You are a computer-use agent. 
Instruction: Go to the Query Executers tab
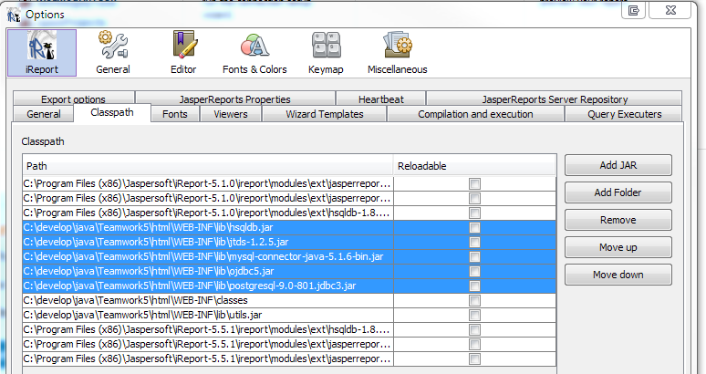click(x=624, y=114)
